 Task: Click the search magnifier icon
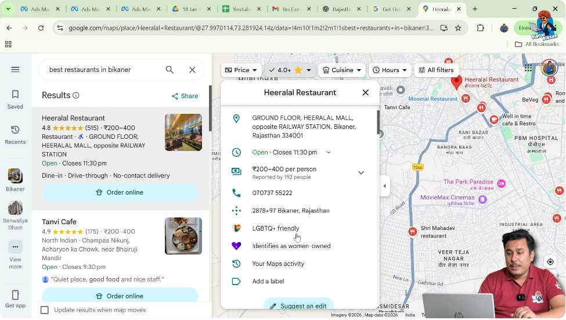(x=170, y=70)
